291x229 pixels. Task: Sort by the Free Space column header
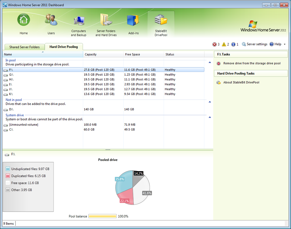[144, 54]
